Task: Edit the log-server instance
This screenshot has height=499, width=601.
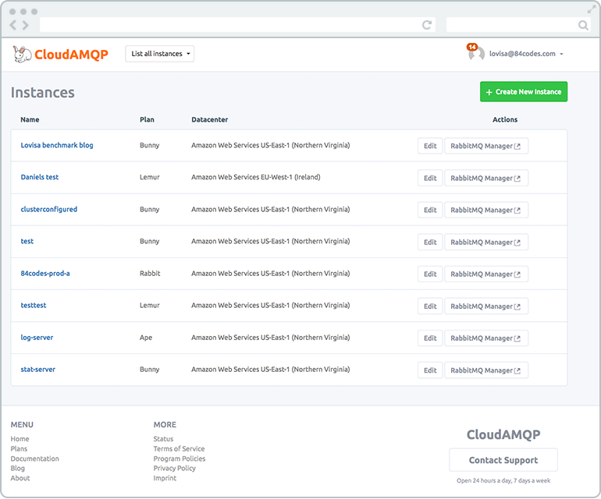Action: 430,338
